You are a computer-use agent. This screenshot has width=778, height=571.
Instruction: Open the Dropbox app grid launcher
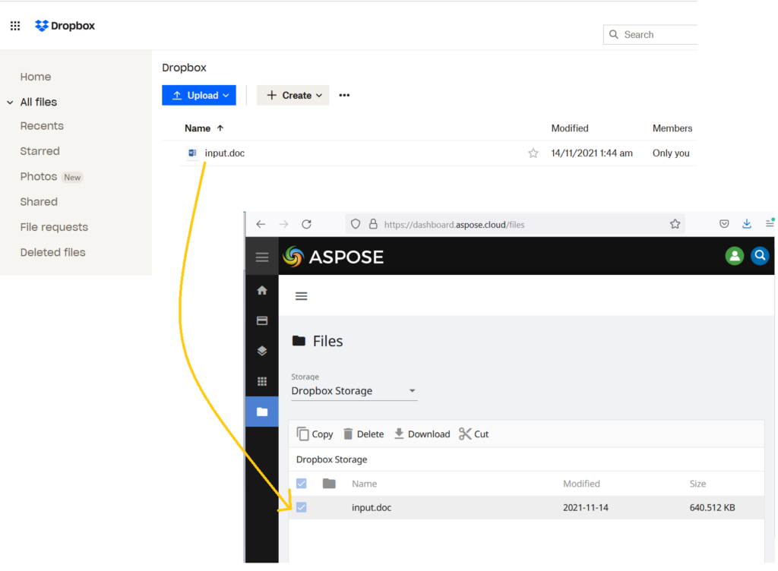point(15,26)
